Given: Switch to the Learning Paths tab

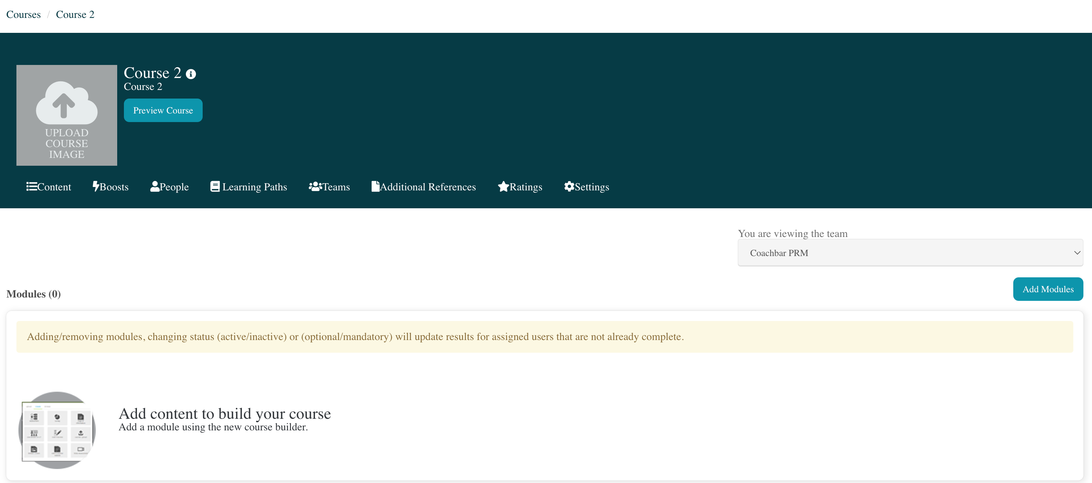Looking at the screenshot, I should click(254, 187).
